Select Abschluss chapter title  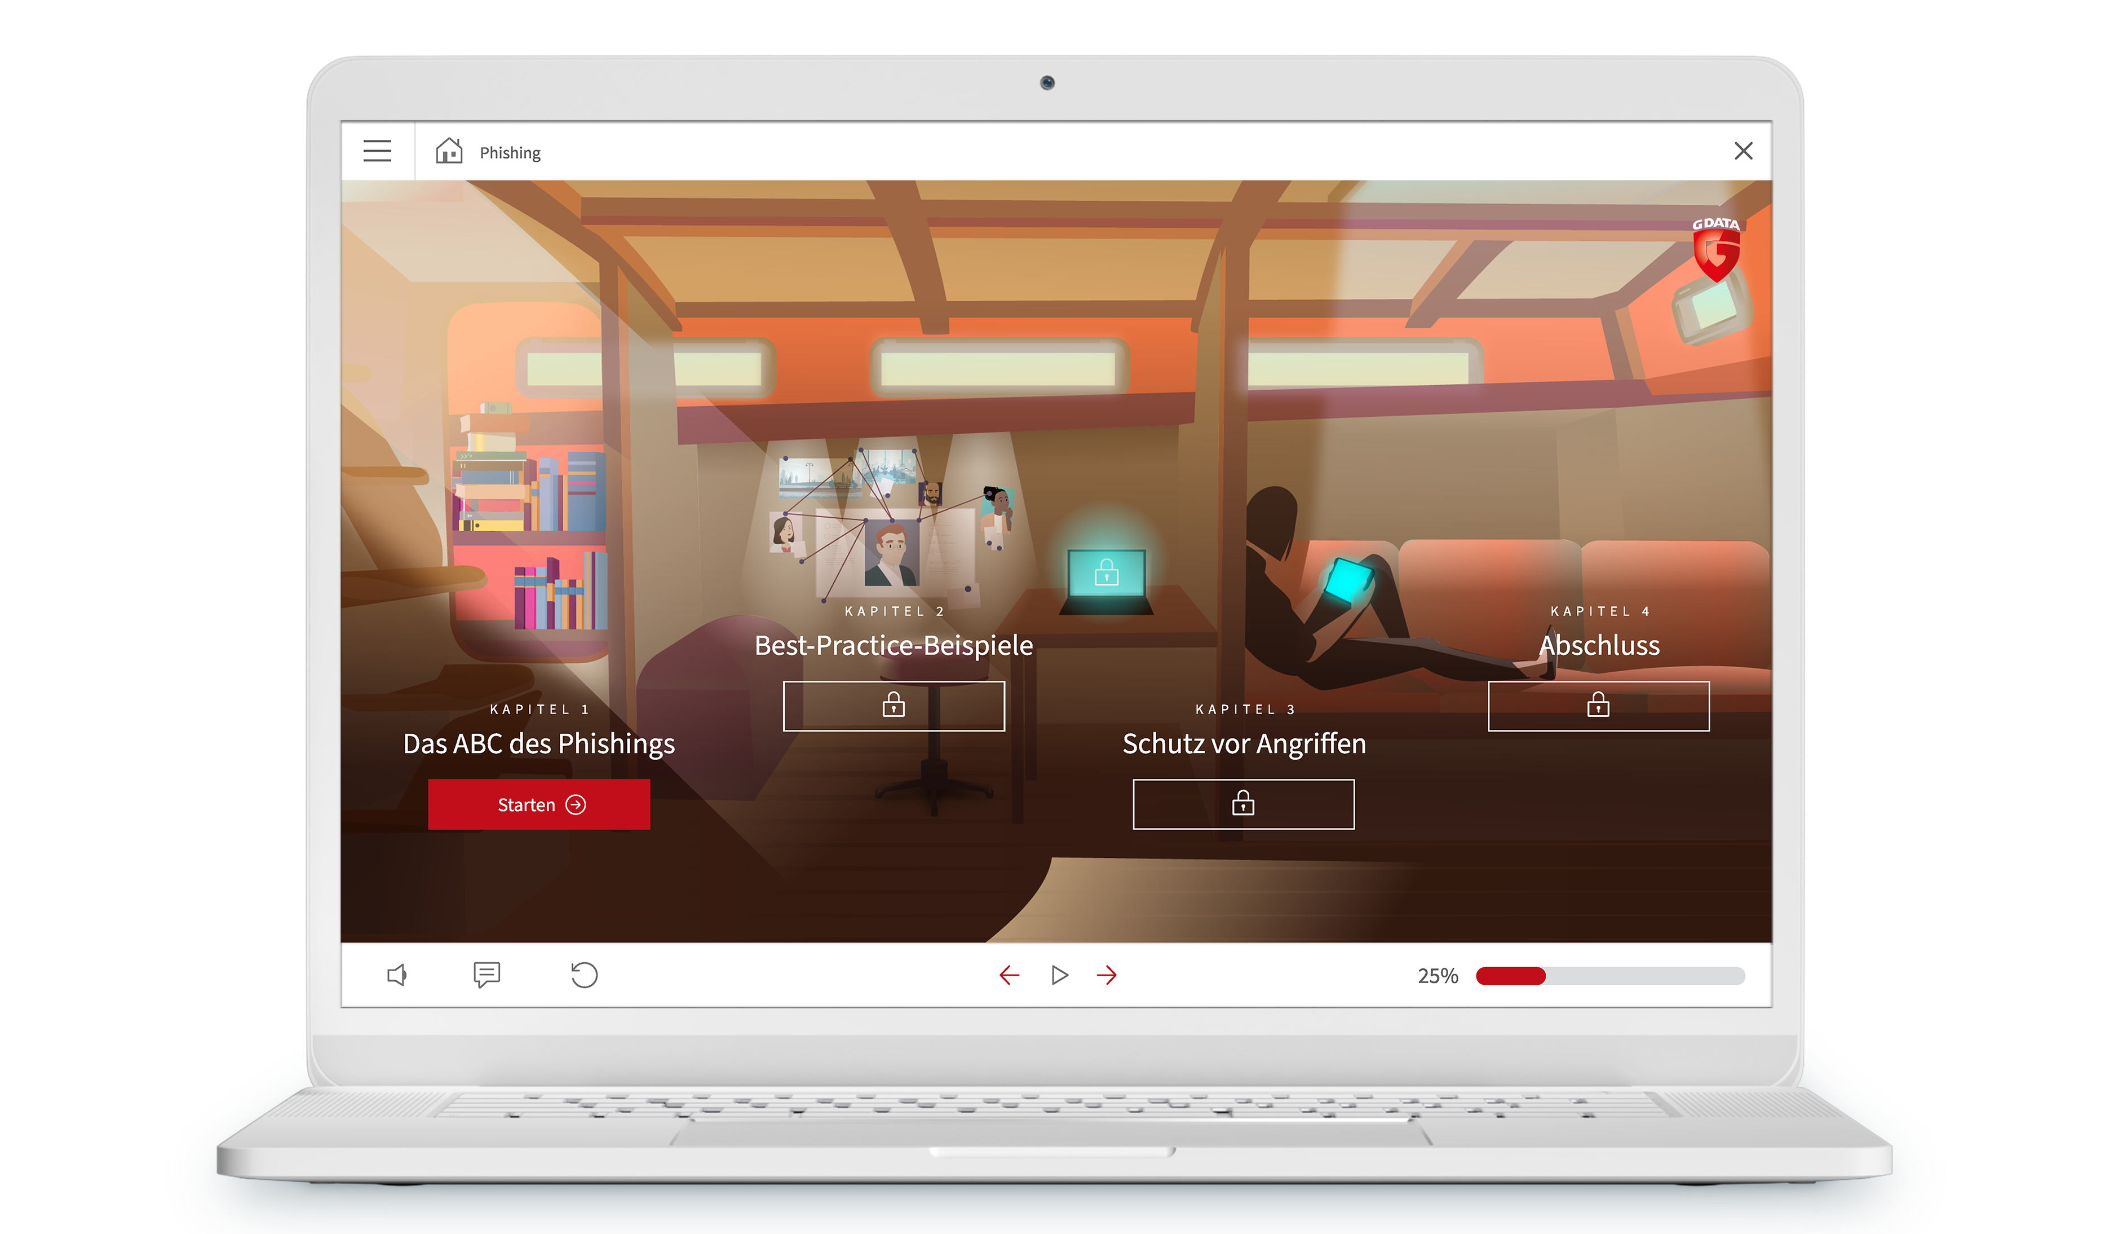[x=1599, y=645]
